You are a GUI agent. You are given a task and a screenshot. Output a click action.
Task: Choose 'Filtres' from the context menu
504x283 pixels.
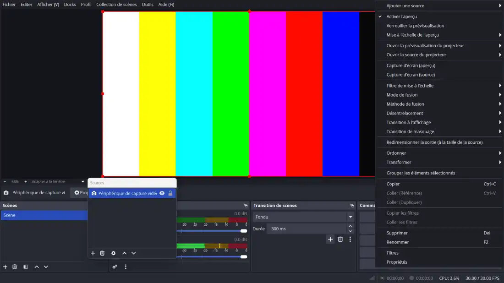pyautogui.click(x=393, y=253)
